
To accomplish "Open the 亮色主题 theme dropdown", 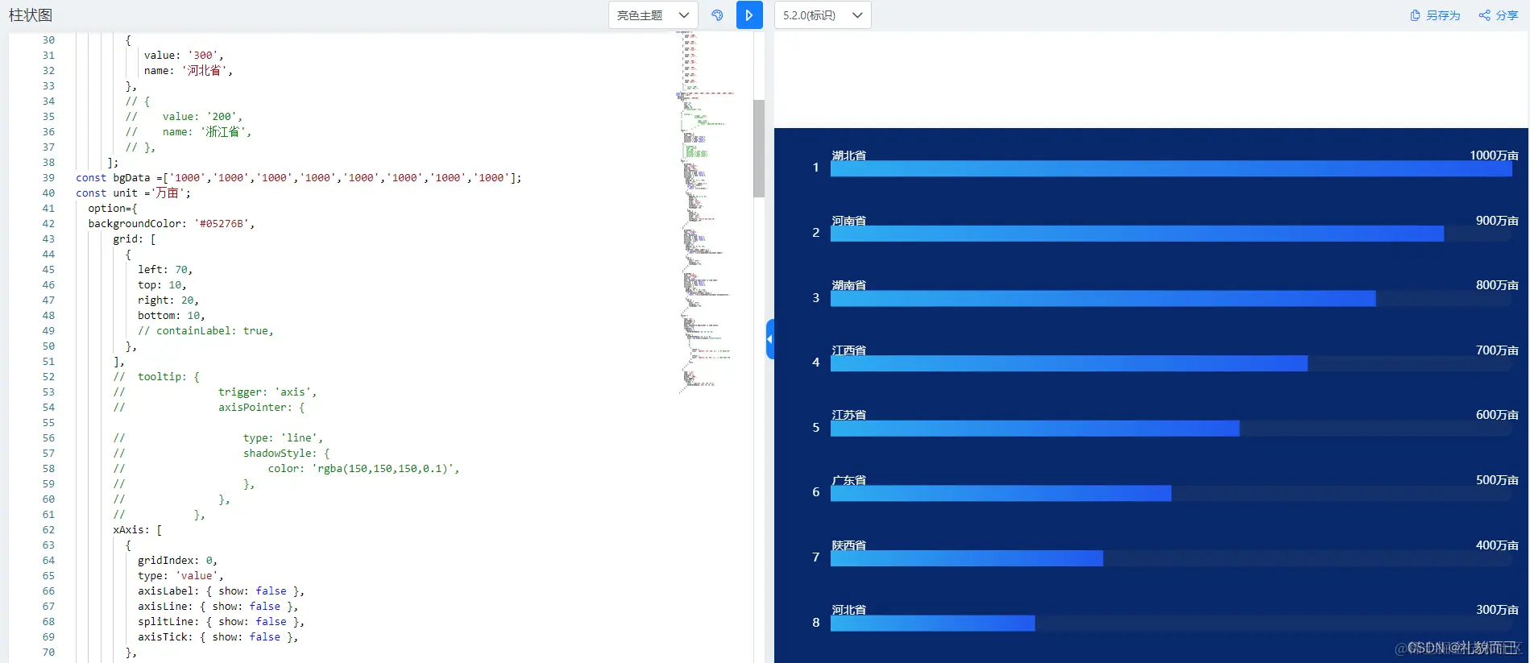I will (653, 15).
